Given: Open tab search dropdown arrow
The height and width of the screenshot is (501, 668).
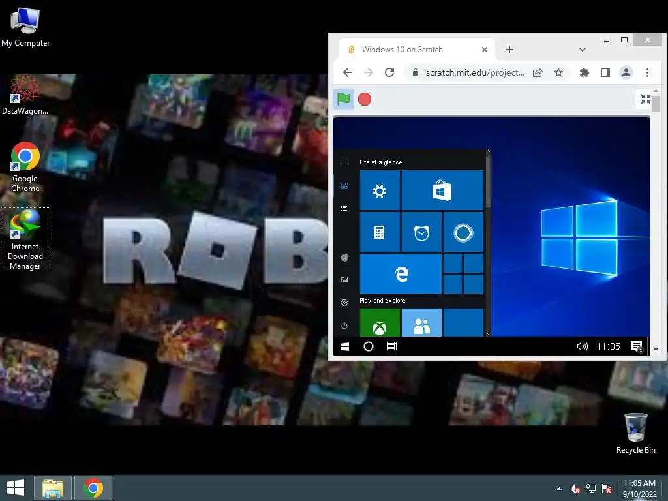Looking at the screenshot, I should 583,50.
